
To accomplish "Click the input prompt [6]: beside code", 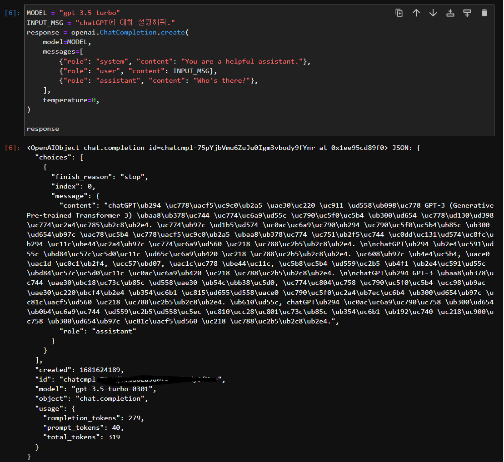I will tap(12, 13).
